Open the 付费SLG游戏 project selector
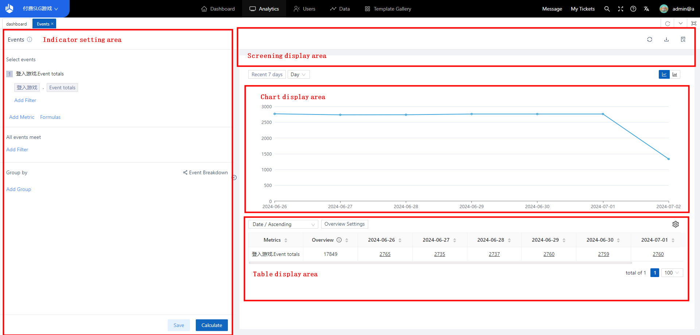Viewport: 700px width, 335px height. [x=40, y=9]
